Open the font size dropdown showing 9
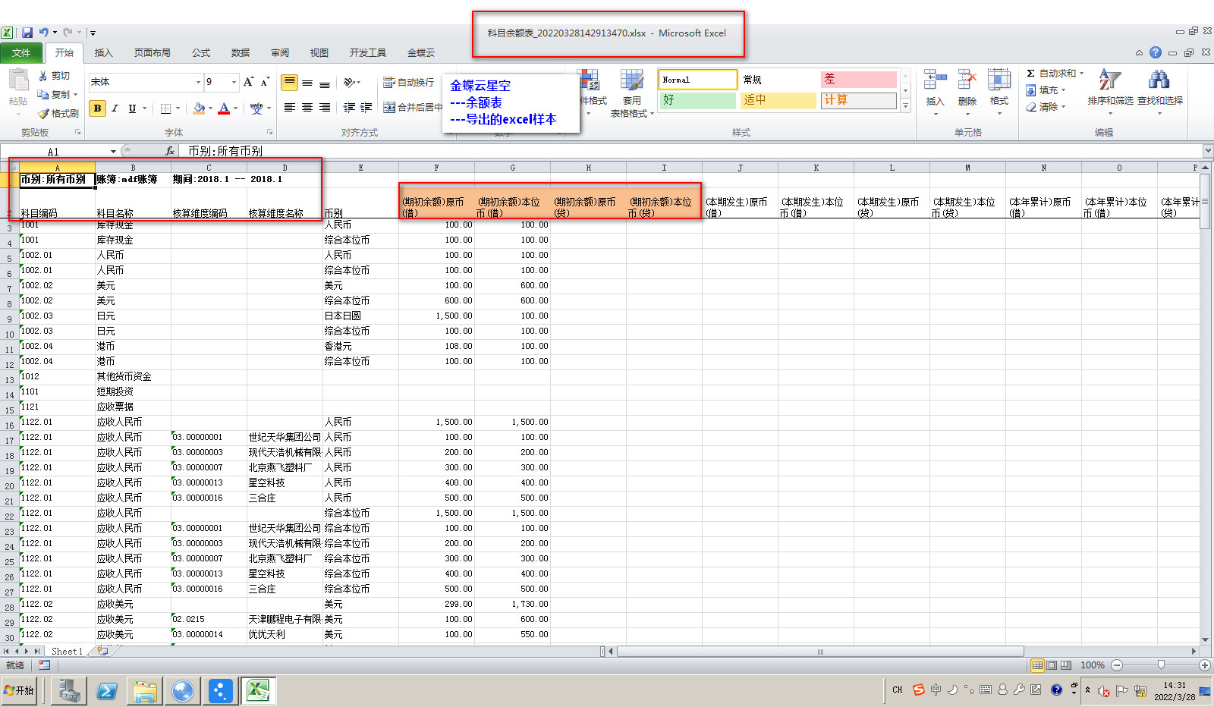Viewport: 1214px width, 707px height. [x=234, y=82]
